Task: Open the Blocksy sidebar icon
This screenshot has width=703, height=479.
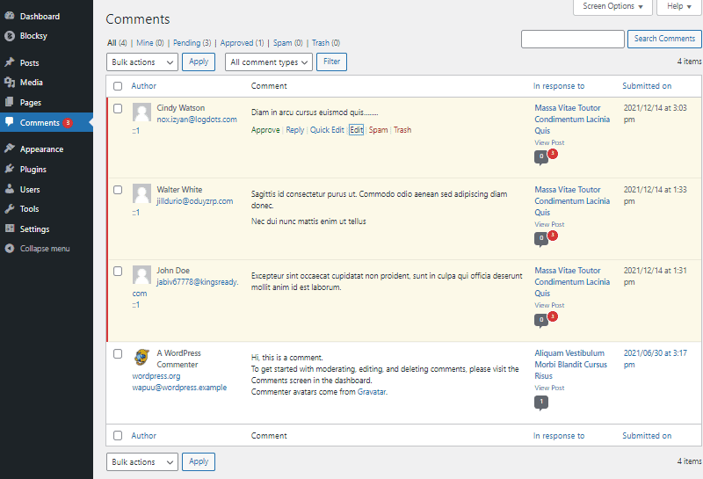Action: point(10,35)
